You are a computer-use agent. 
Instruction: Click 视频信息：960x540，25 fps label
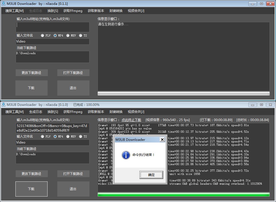[x=168, y=120]
